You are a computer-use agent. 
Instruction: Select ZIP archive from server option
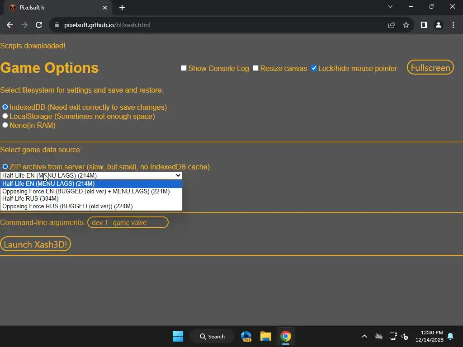click(x=5, y=167)
